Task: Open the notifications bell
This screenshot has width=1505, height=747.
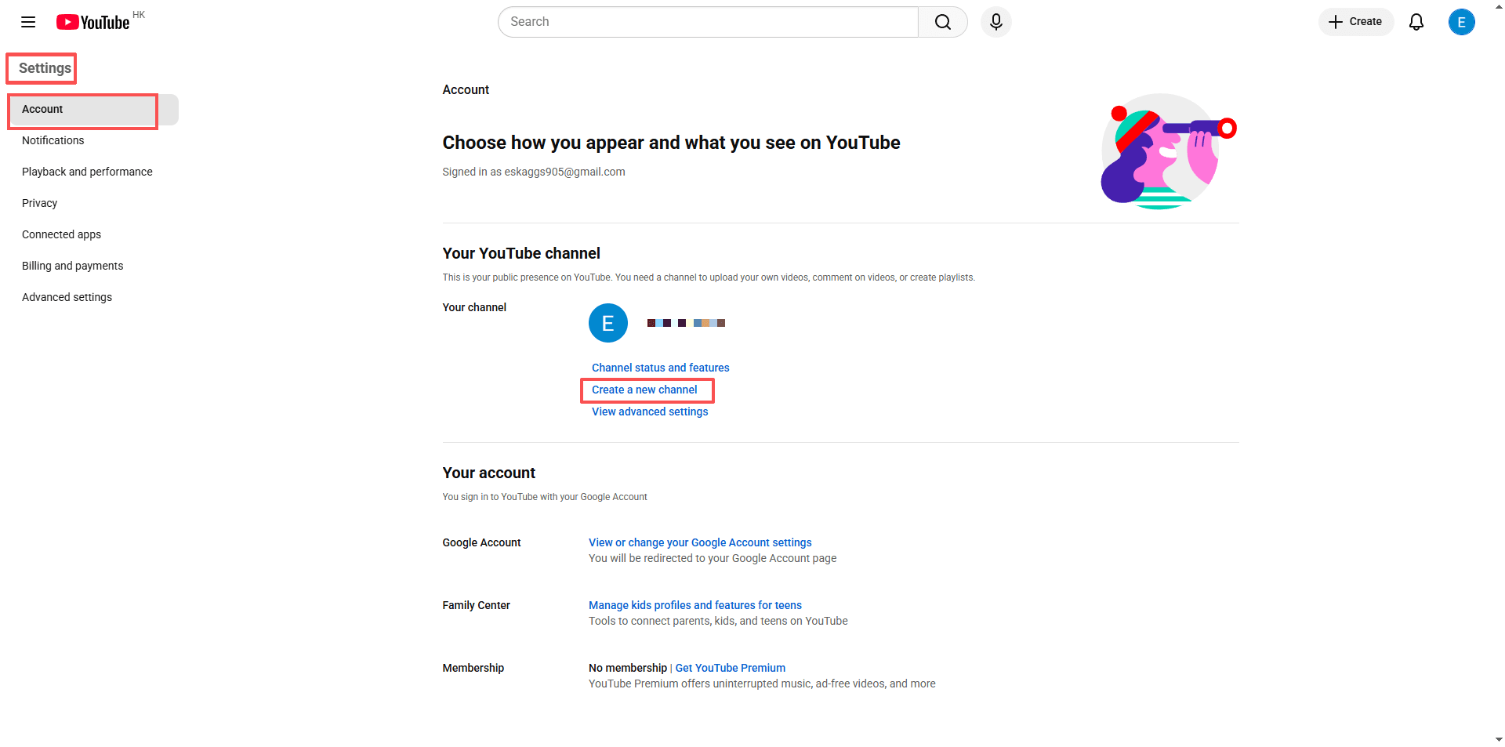Action: click(1416, 22)
